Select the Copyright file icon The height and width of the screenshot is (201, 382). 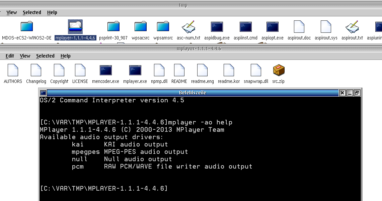[59, 70]
